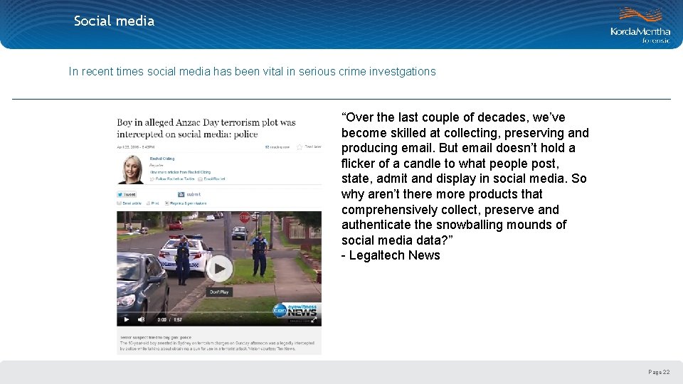This screenshot has height=384, width=683.
Task: Click the reading now counter
Action: pyautogui.click(x=277, y=147)
